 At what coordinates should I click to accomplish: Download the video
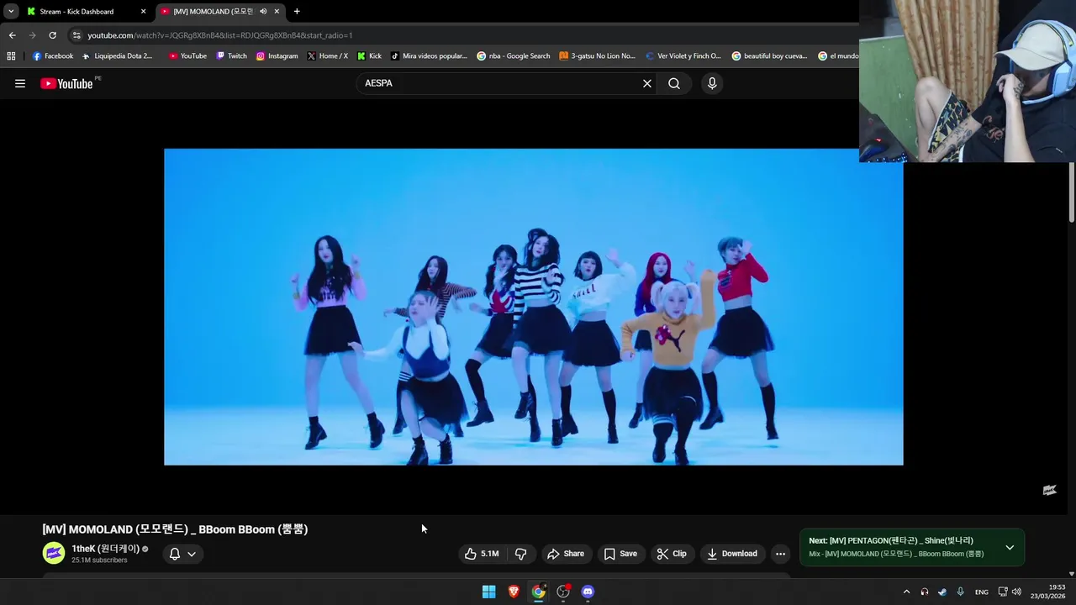(732, 554)
